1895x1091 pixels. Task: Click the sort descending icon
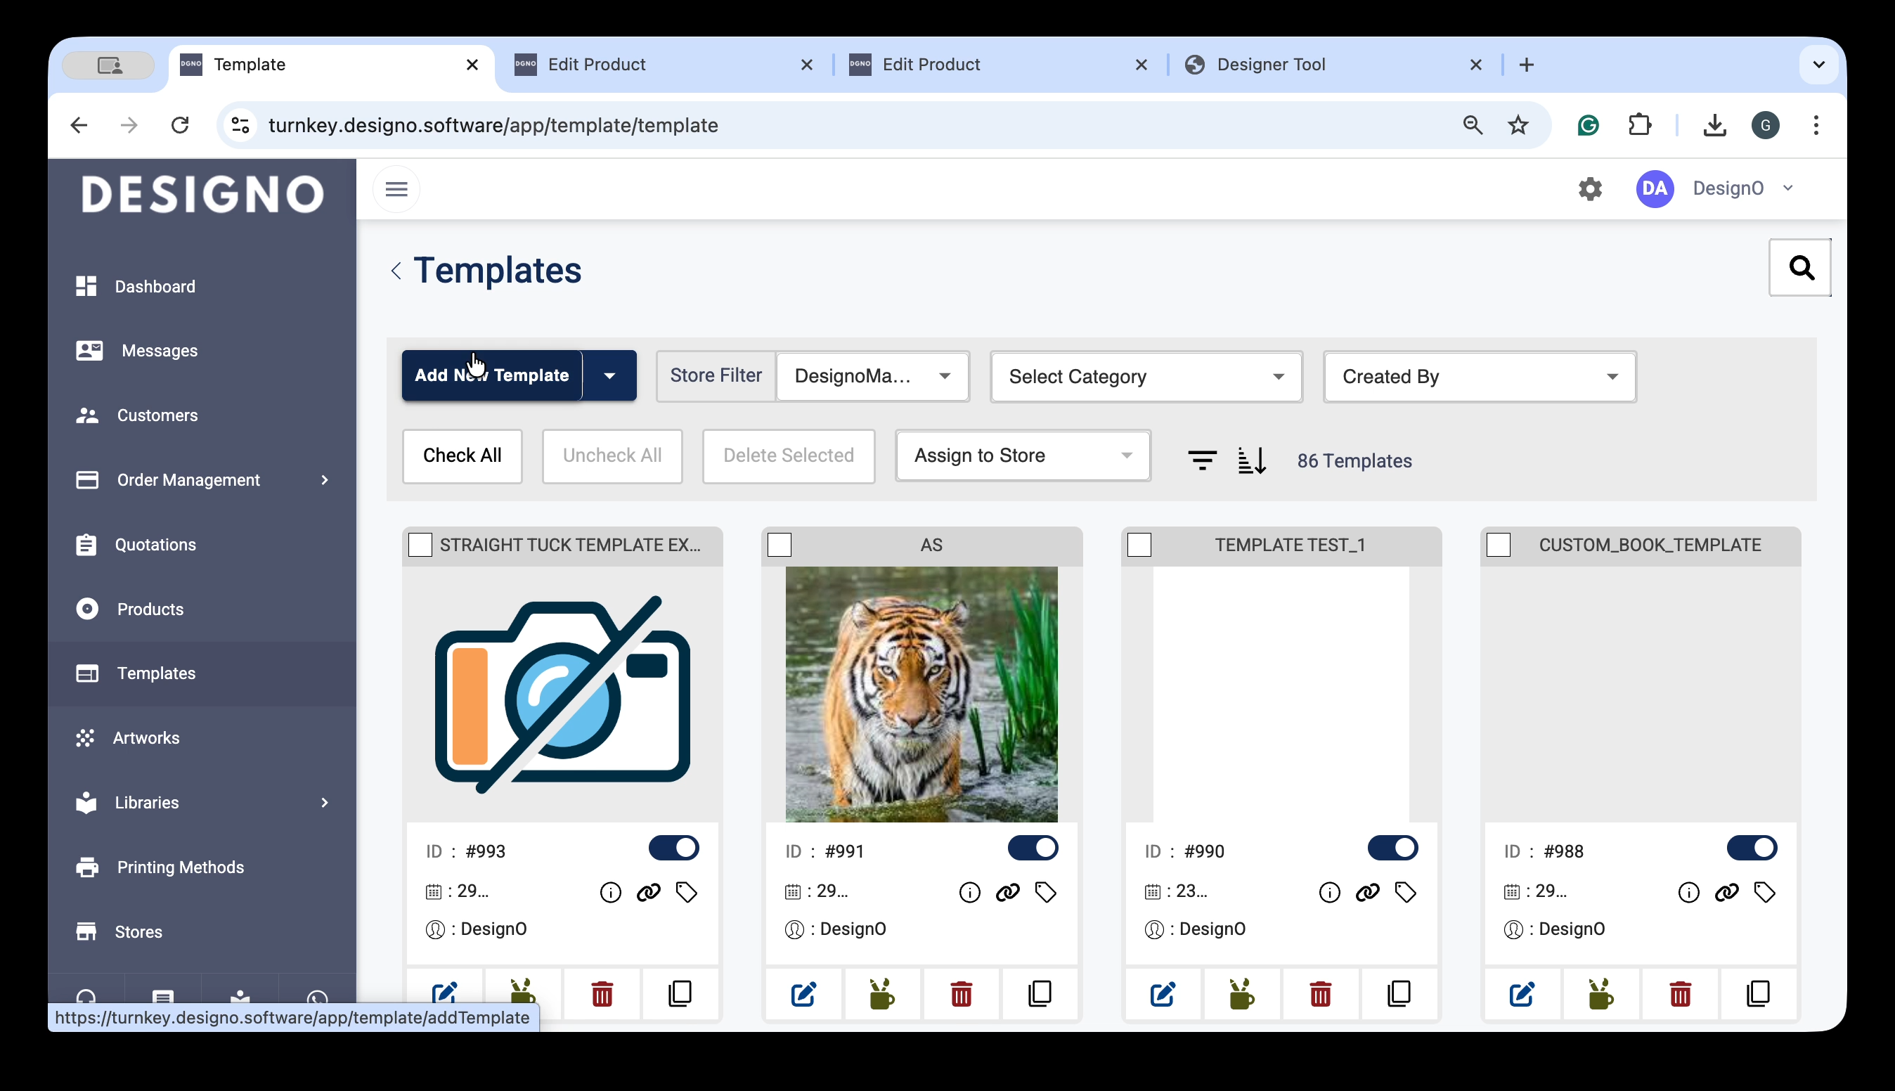point(1252,459)
